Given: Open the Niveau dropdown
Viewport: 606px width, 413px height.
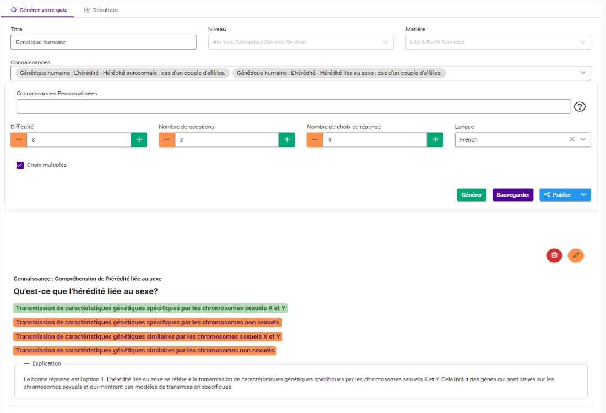Looking at the screenshot, I should [301, 42].
